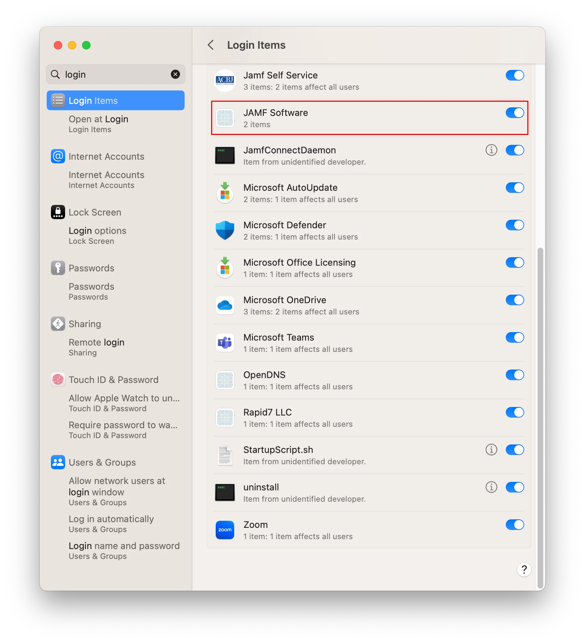Click the StartupScript.sh document icon

point(225,455)
